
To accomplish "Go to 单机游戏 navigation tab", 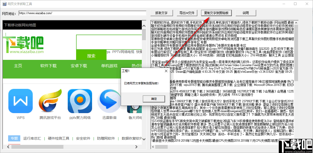I will click(109, 66).
